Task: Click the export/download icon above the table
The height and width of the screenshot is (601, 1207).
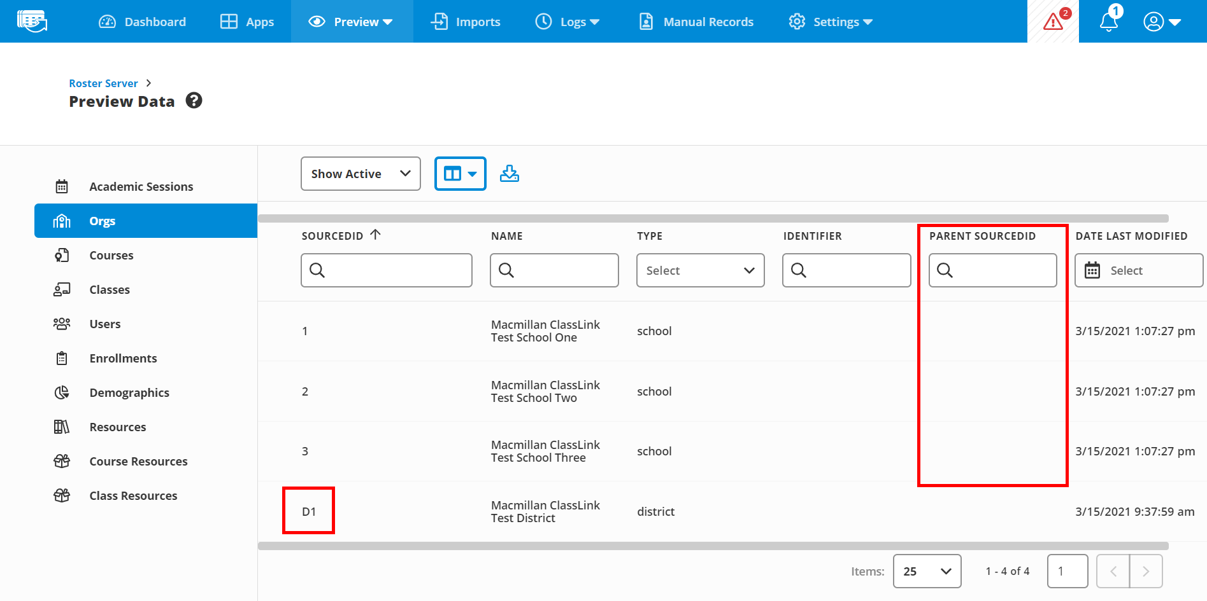Action: (509, 173)
